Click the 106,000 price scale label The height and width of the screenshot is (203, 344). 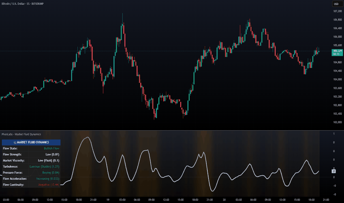tap(338, 37)
